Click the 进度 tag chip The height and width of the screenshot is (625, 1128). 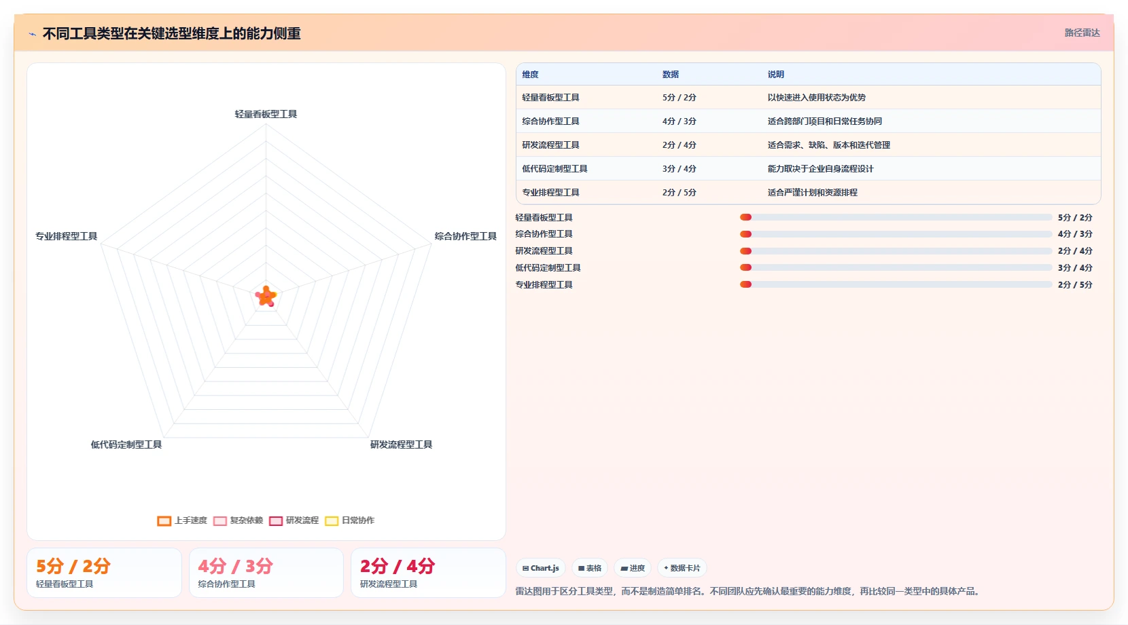(633, 568)
